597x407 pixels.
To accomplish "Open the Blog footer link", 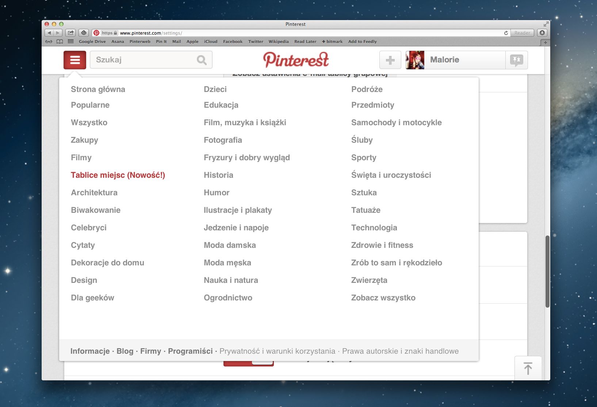I will (125, 351).
